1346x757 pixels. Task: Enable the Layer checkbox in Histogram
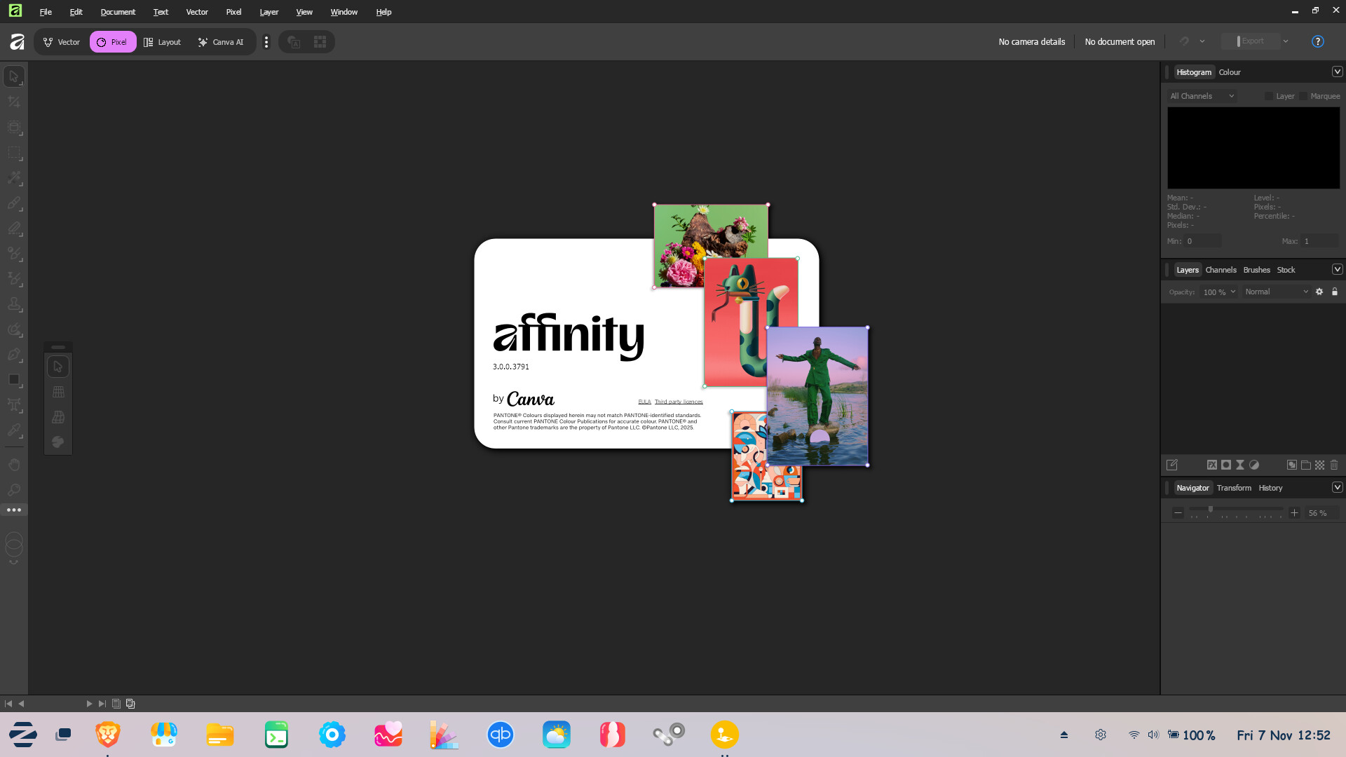(x=1269, y=96)
